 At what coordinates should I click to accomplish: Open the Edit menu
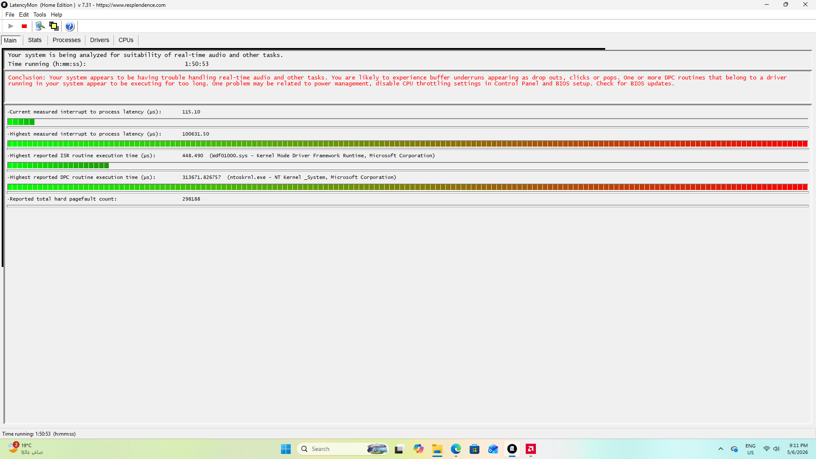coord(24,14)
